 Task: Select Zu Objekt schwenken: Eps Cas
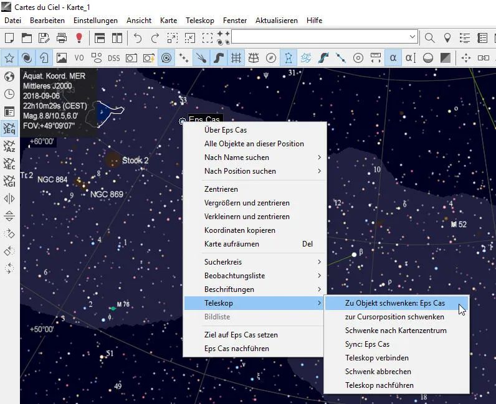point(395,303)
